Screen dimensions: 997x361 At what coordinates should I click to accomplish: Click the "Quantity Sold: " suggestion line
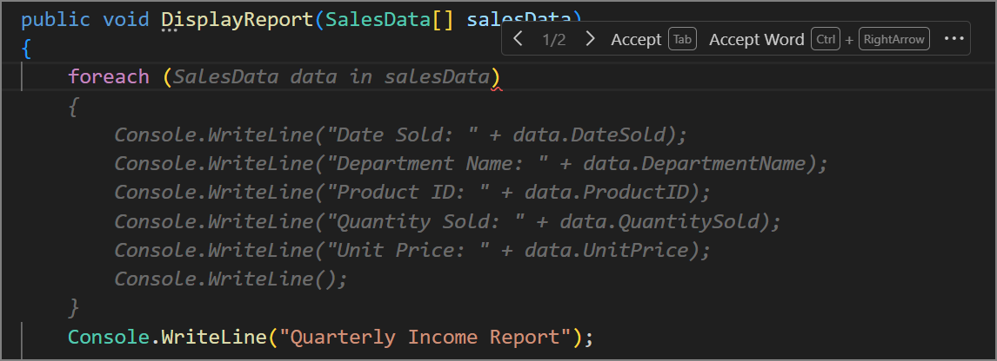[448, 221]
